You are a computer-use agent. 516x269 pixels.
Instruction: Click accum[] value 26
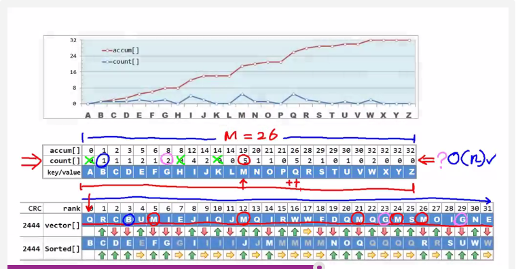coord(295,151)
